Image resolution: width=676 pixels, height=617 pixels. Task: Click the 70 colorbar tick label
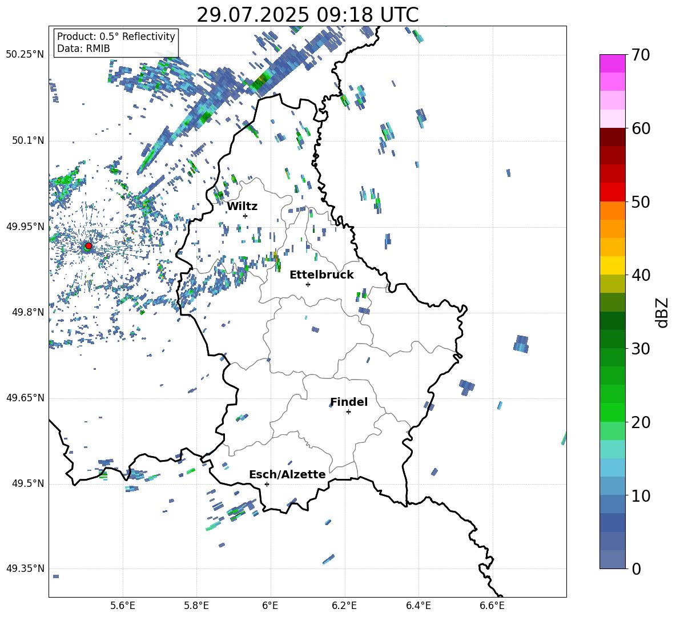click(641, 55)
